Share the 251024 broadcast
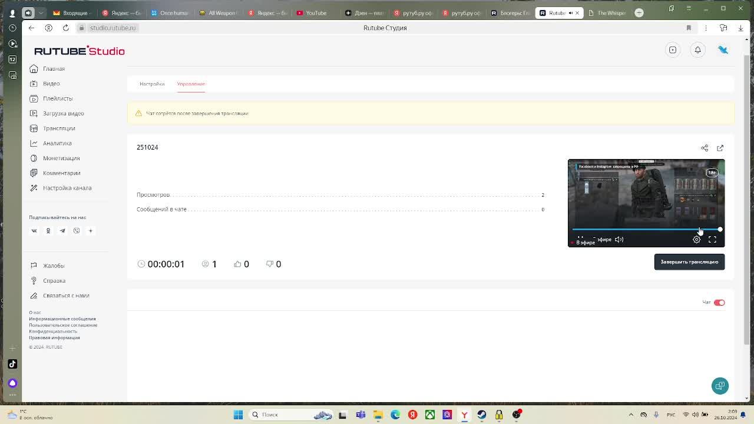754x424 pixels. point(705,148)
